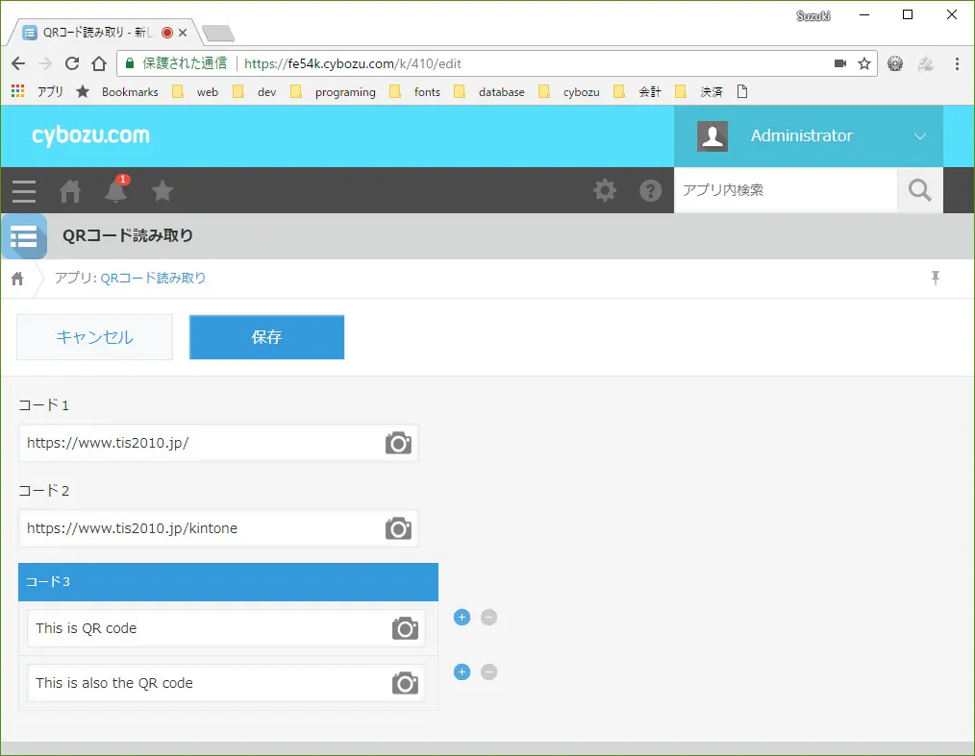Viewport: 975px width, 756px height.
Task: Bookmark this page with the star
Action: point(863,63)
